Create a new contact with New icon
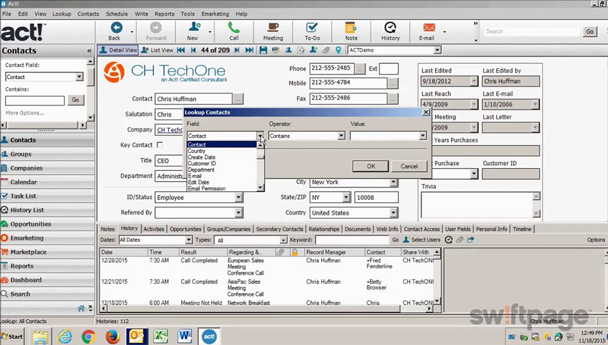 pyautogui.click(x=193, y=31)
